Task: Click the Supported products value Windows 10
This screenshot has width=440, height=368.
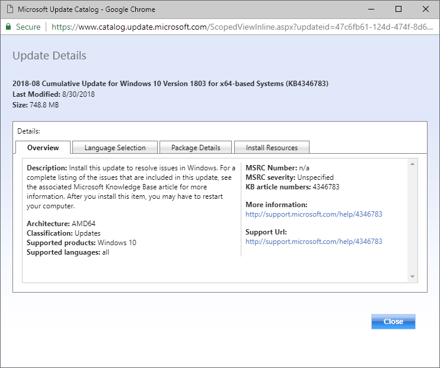Action: click(117, 243)
